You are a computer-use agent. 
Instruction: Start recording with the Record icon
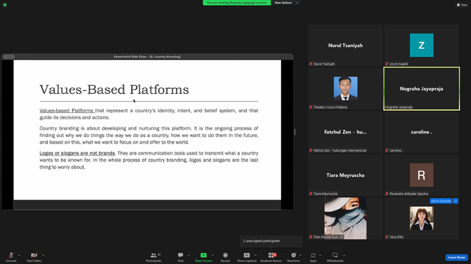tap(225, 255)
